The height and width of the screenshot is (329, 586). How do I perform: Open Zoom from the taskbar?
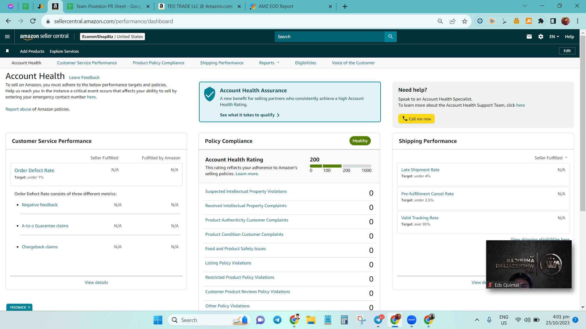(411, 320)
